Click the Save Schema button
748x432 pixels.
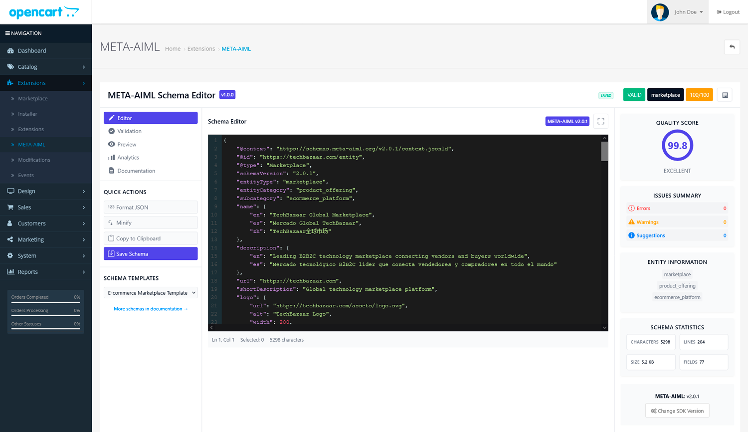pos(151,254)
